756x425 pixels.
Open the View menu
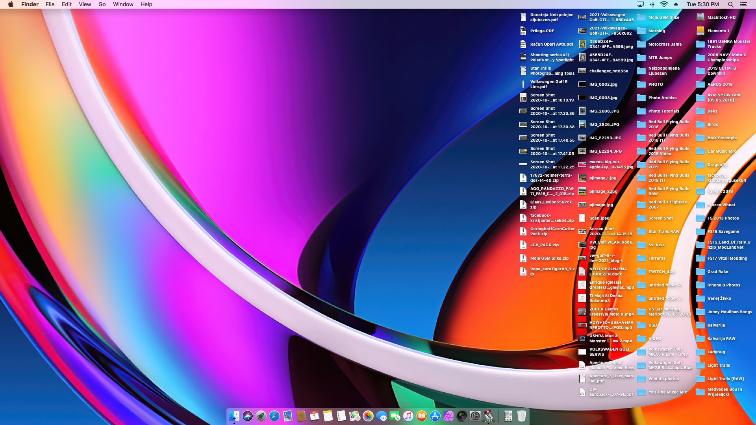pos(85,4)
